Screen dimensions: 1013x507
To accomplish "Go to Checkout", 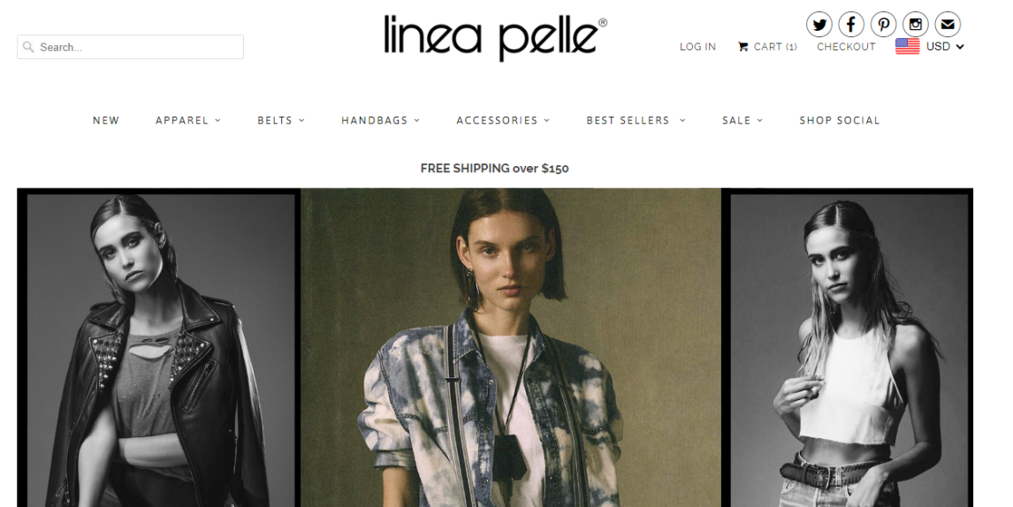I will (846, 47).
